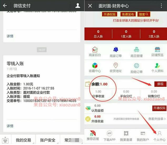The width and height of the screenshot is (167, 145).
Task: Switch to the 个人中心 bottom tab
Action: [159, 136]
